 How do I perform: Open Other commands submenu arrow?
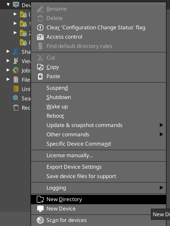point(161,135)
